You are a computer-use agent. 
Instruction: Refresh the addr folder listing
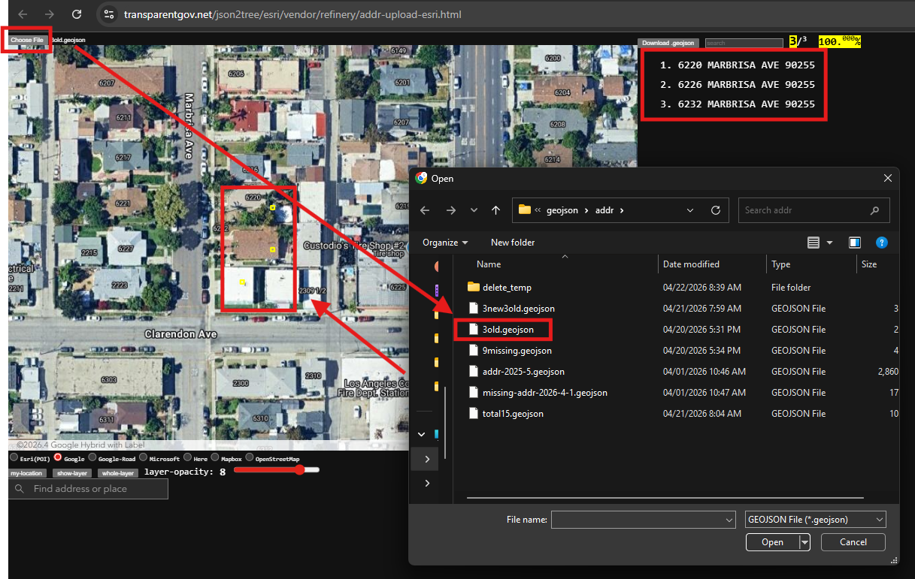tap(715, 210)
